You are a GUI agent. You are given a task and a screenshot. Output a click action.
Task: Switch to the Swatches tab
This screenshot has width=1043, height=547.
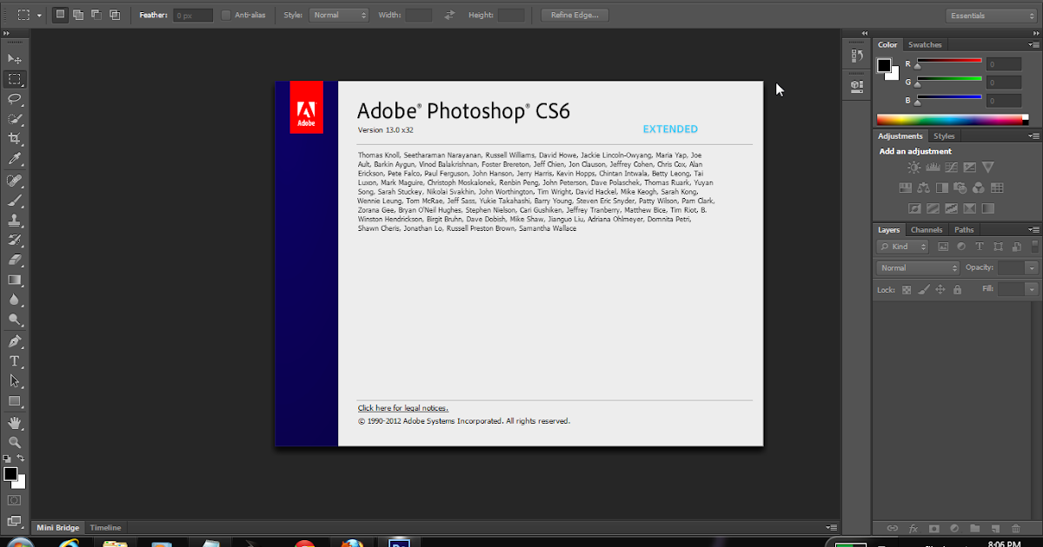click(925, 44)
